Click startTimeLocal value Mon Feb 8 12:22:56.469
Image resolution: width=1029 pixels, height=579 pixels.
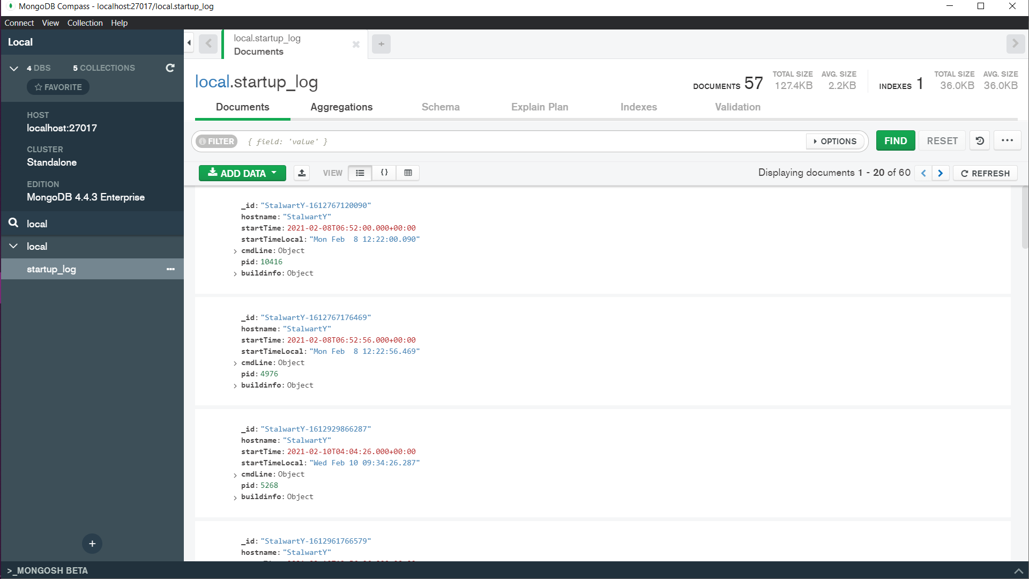click(364, 351)
